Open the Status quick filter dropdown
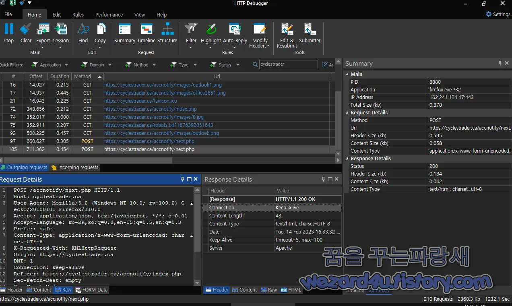512x306 pixels. 238,65
